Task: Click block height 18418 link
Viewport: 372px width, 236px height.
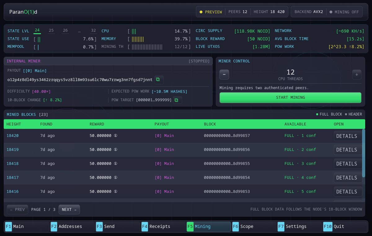Action: click(13, 164)
